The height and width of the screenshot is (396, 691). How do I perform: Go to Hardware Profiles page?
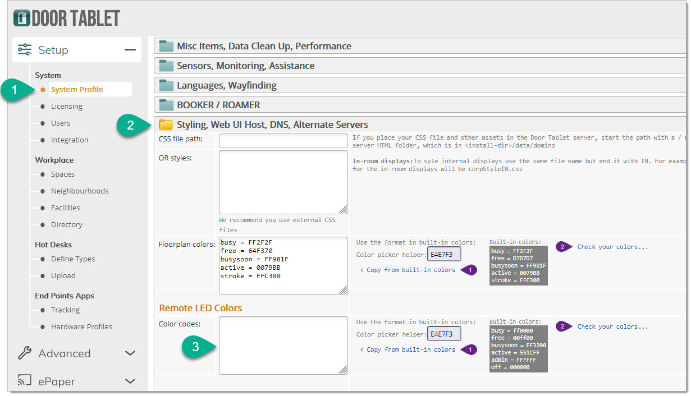pyautogui.click(x=81, y=327)
